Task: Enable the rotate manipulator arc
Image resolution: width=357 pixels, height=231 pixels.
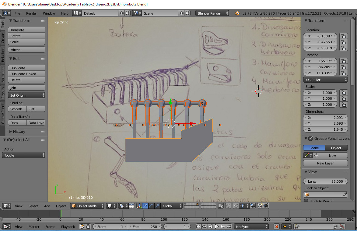Action: point(151,206)
